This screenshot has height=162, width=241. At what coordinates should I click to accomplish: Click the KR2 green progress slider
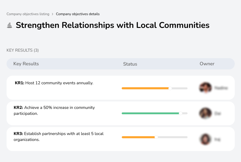pyautogui.click(x=154, y=113)
